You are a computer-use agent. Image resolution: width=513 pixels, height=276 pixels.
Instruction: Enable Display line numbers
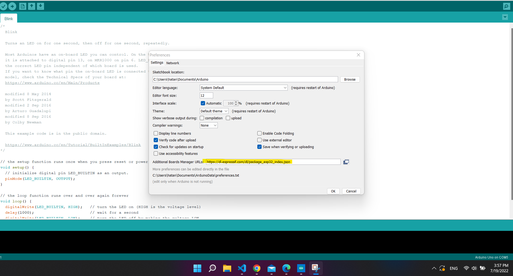pos(156,133)
